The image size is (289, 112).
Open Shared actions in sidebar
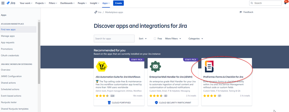(x=8, y=83)
